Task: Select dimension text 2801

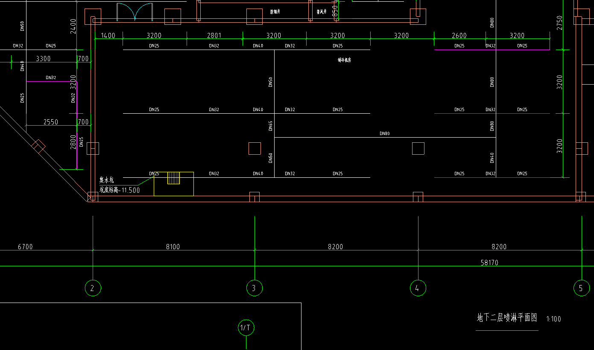Action: point(214,35)
